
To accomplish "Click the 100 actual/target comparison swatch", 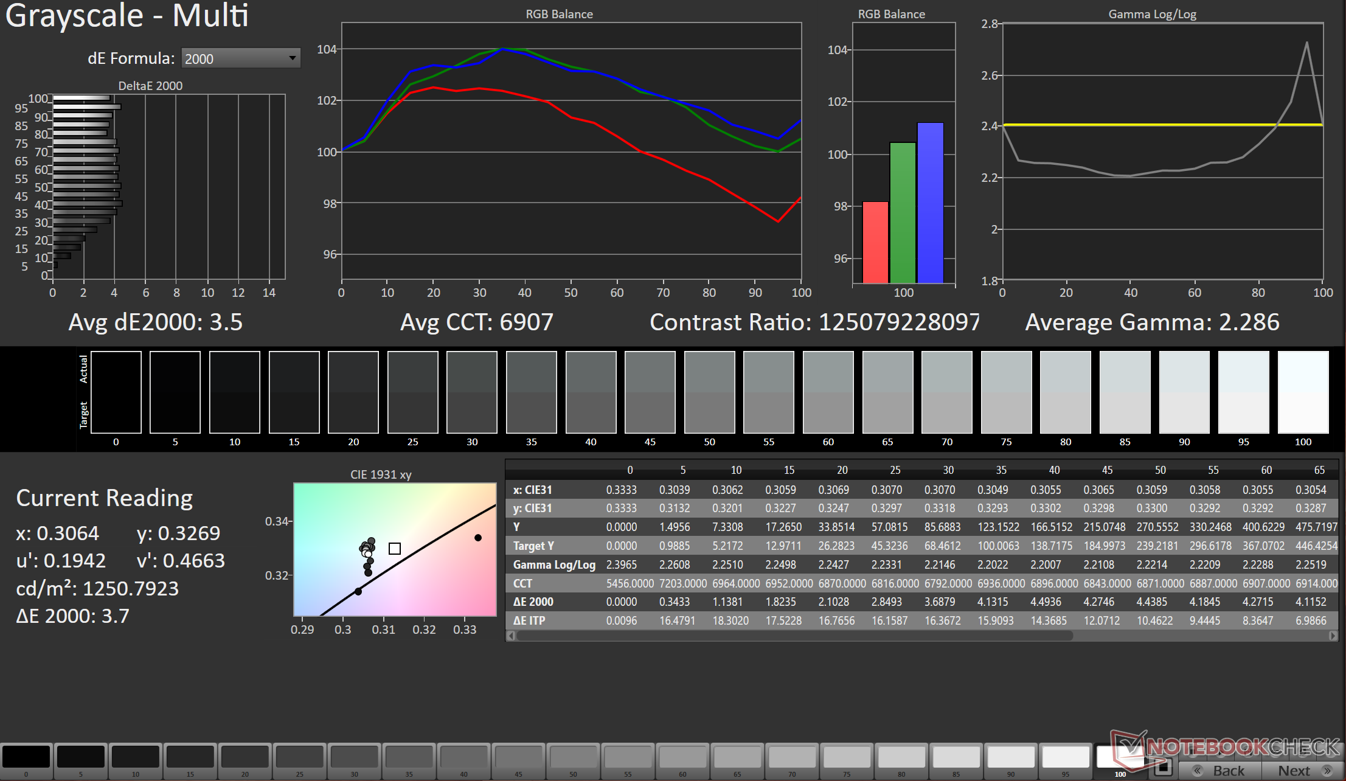I will pos(1303,392).
